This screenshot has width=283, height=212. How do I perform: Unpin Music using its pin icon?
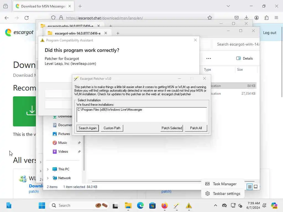[79, 143]
